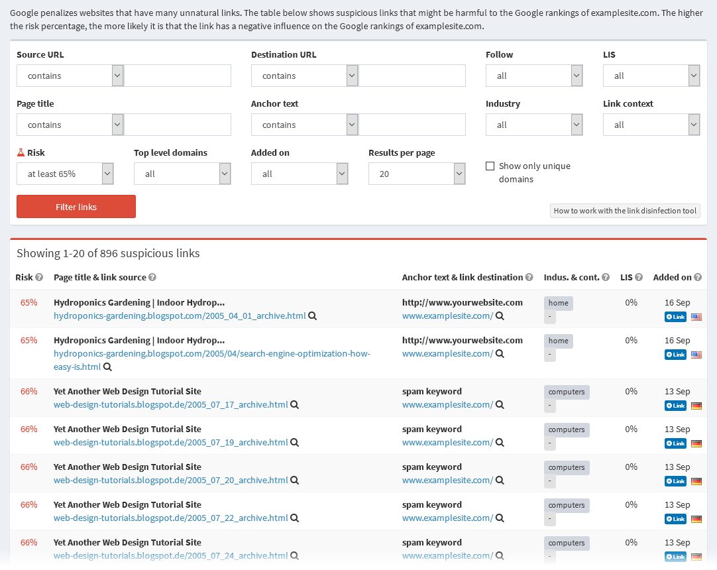Click the 'computers' industry tag in third row
This screenshot has width=717, height=570.
tap(567, 392)
